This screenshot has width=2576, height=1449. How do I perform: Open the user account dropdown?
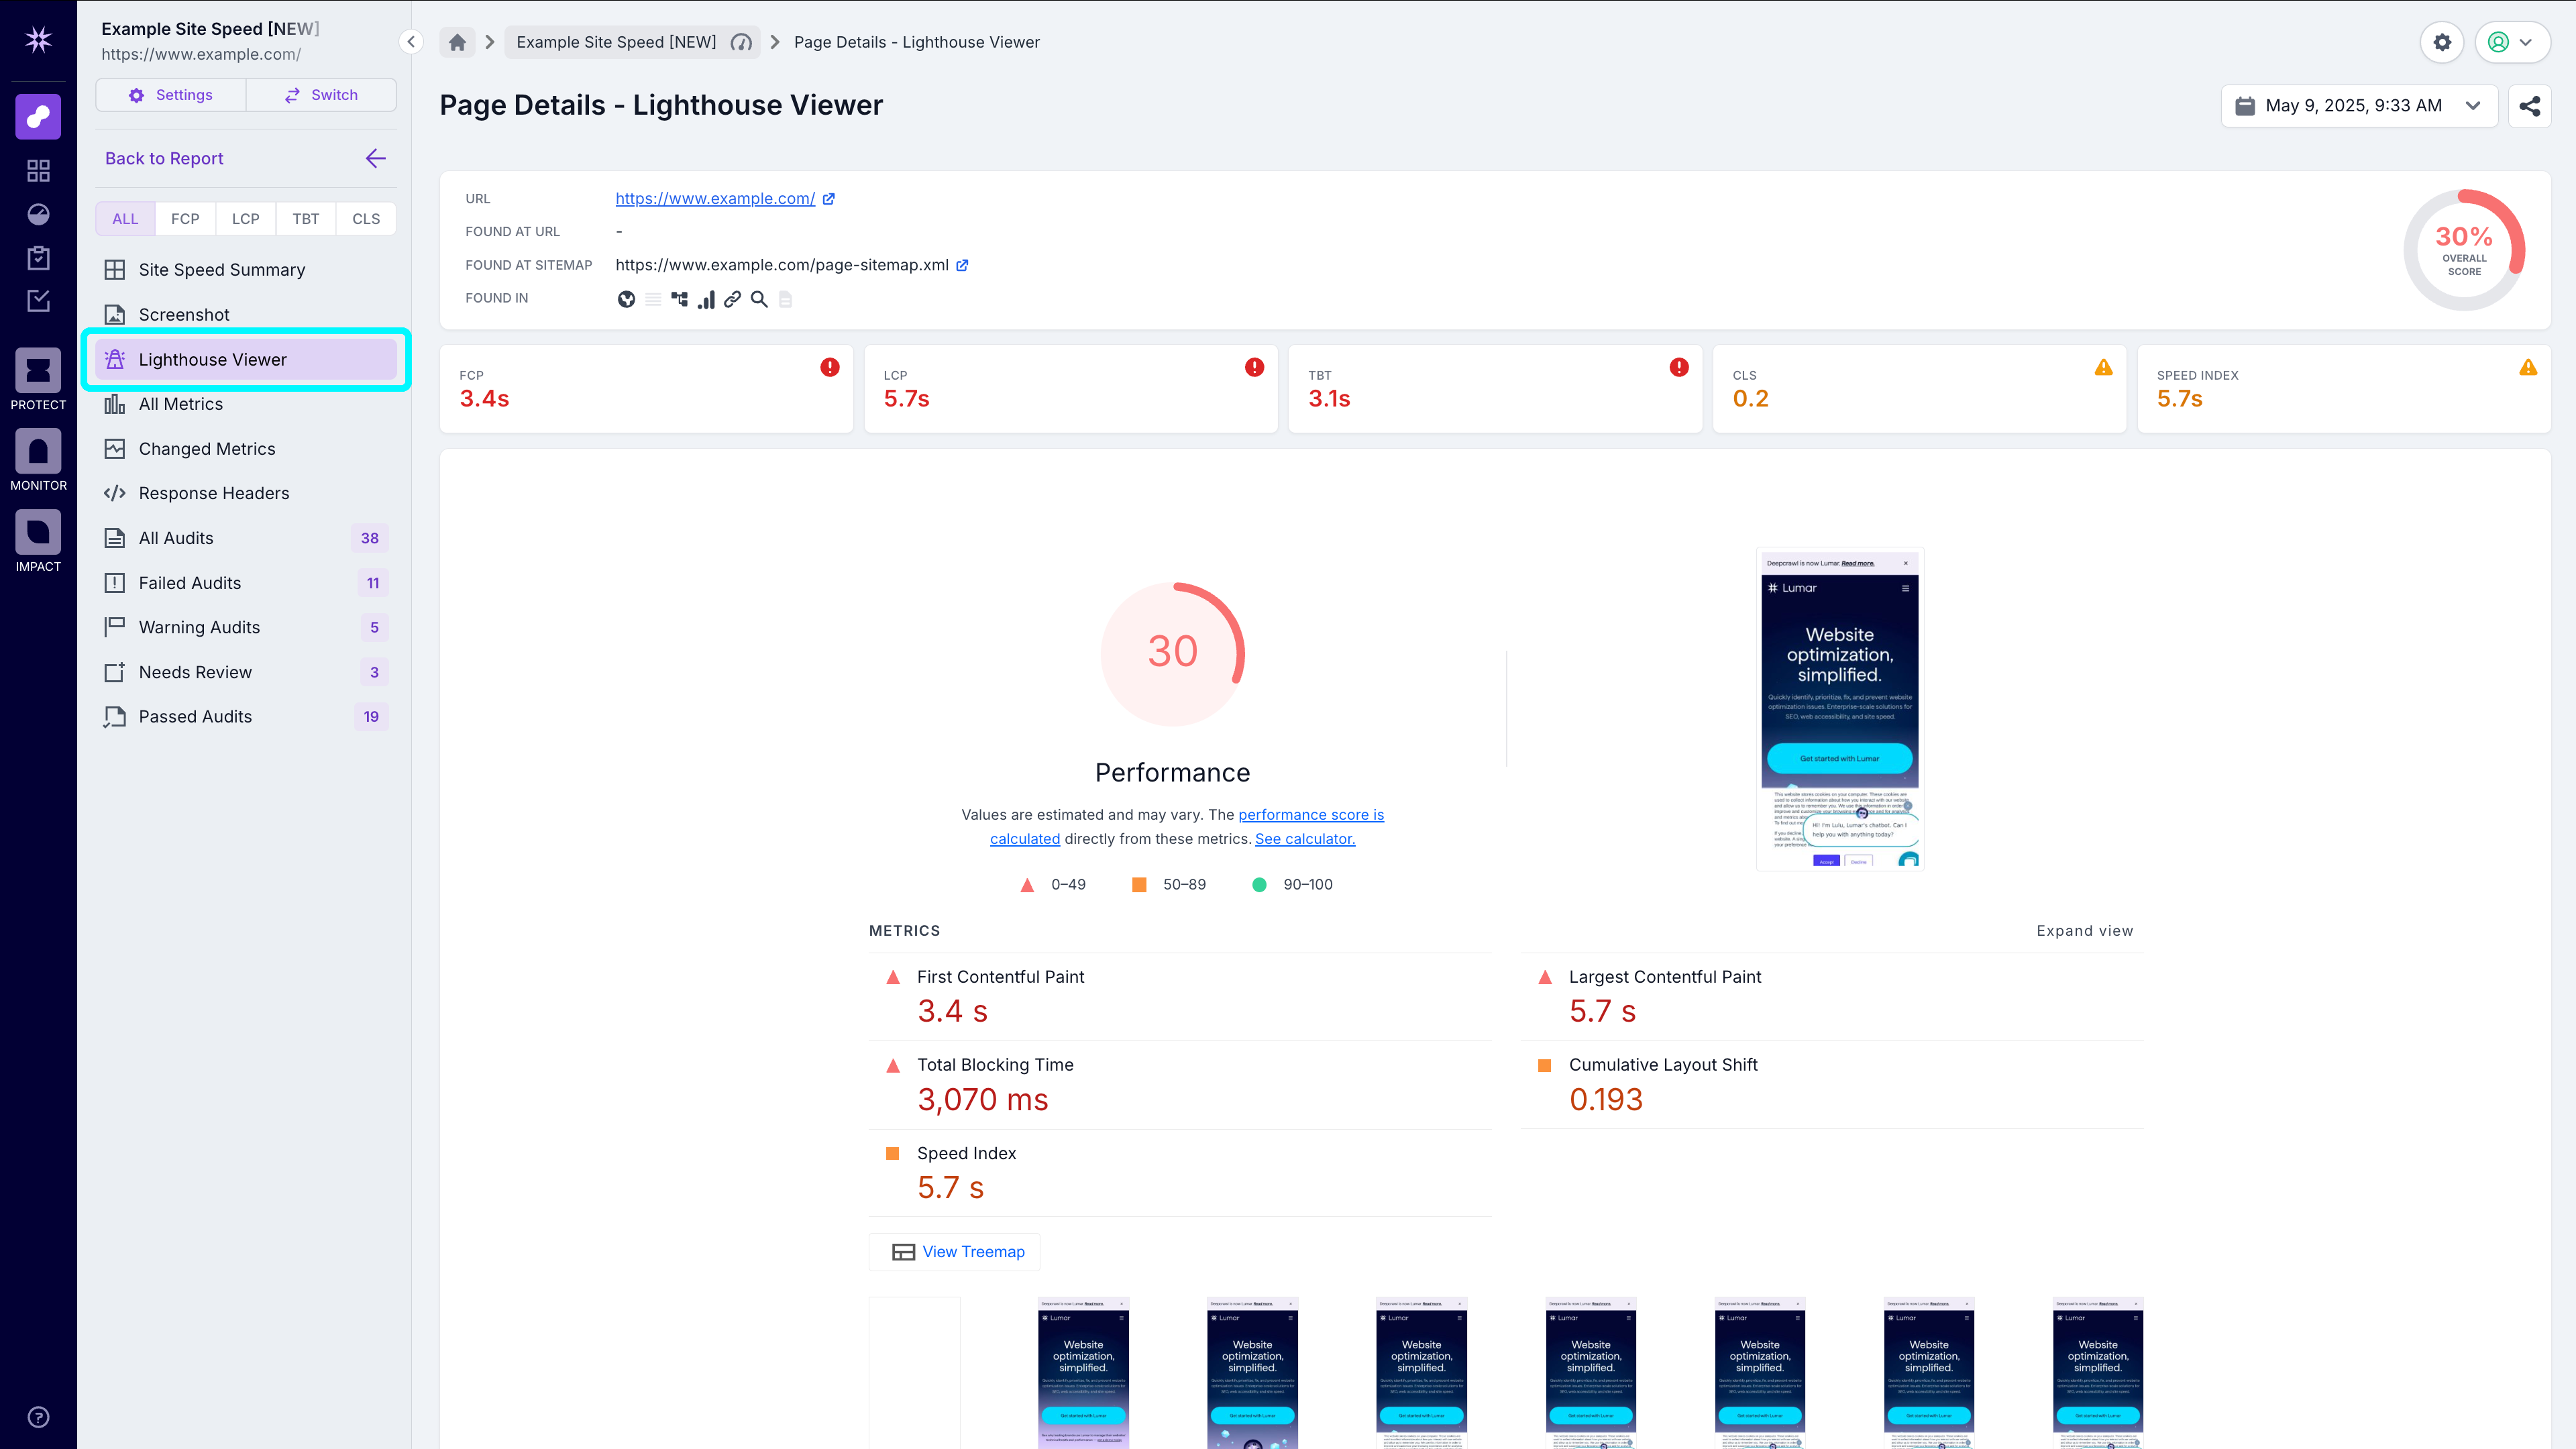point(2512,42)
